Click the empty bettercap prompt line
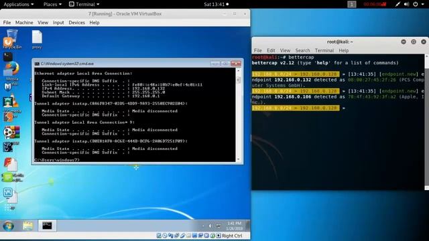 click(338, 108)
